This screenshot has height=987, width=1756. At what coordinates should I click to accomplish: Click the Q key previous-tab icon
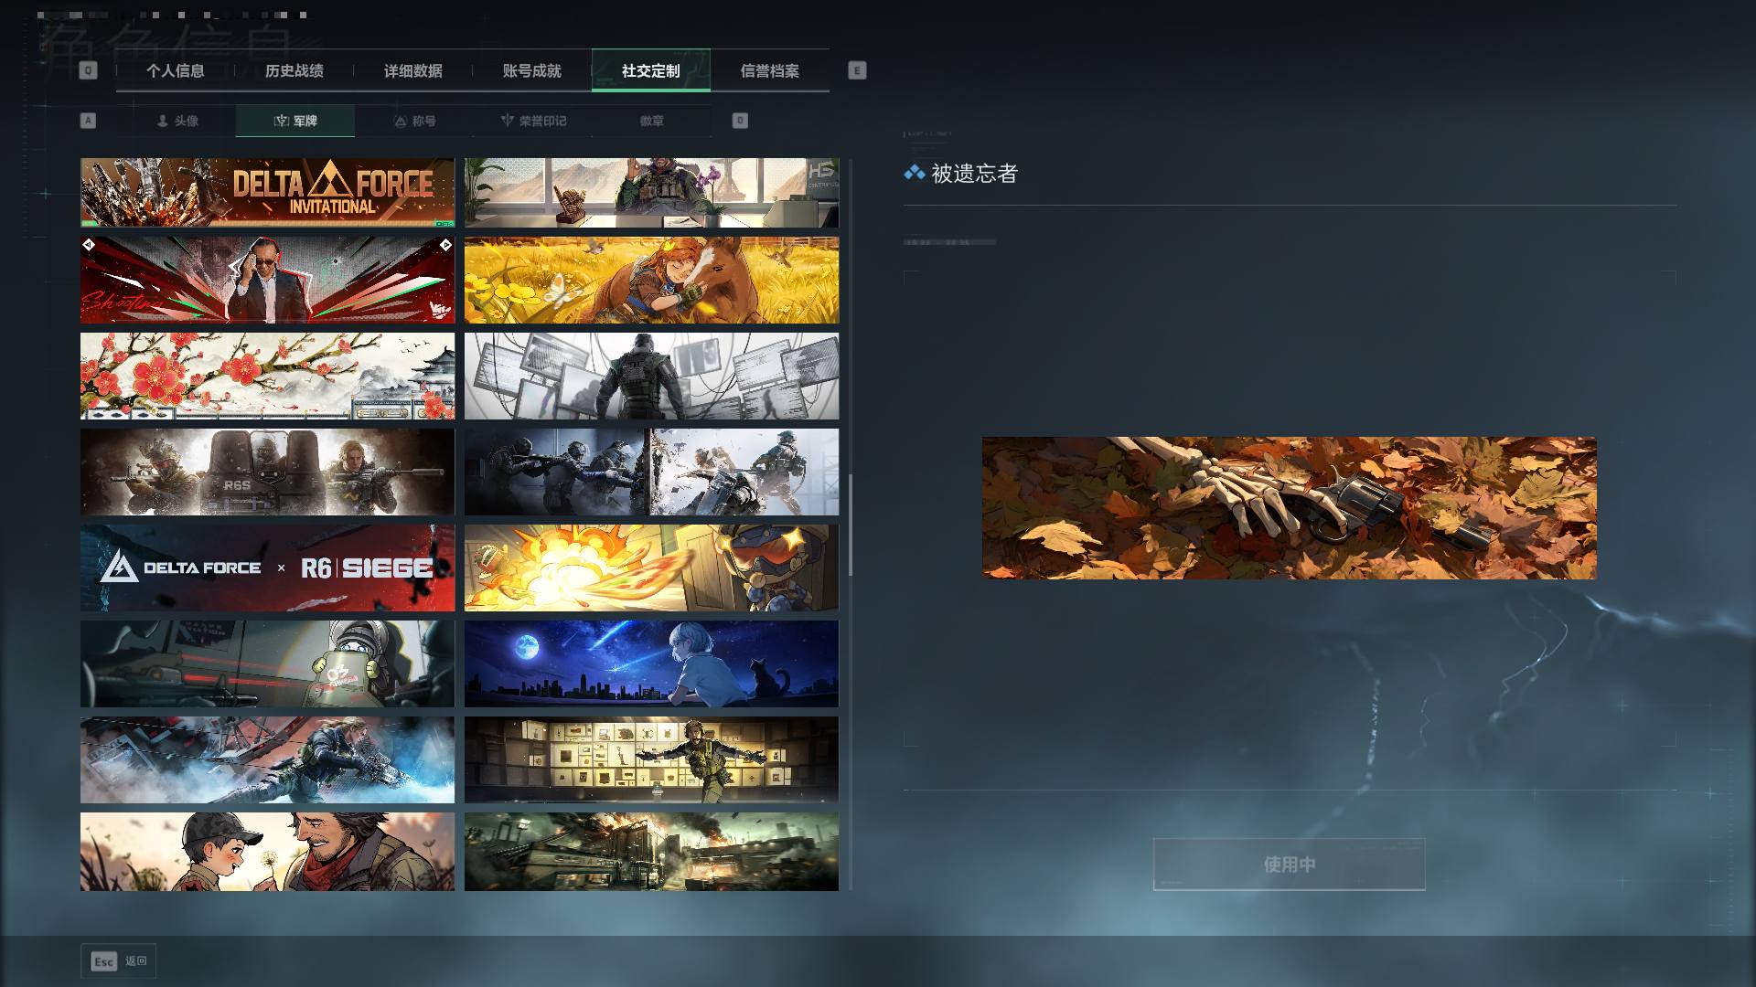click(88, 70)
